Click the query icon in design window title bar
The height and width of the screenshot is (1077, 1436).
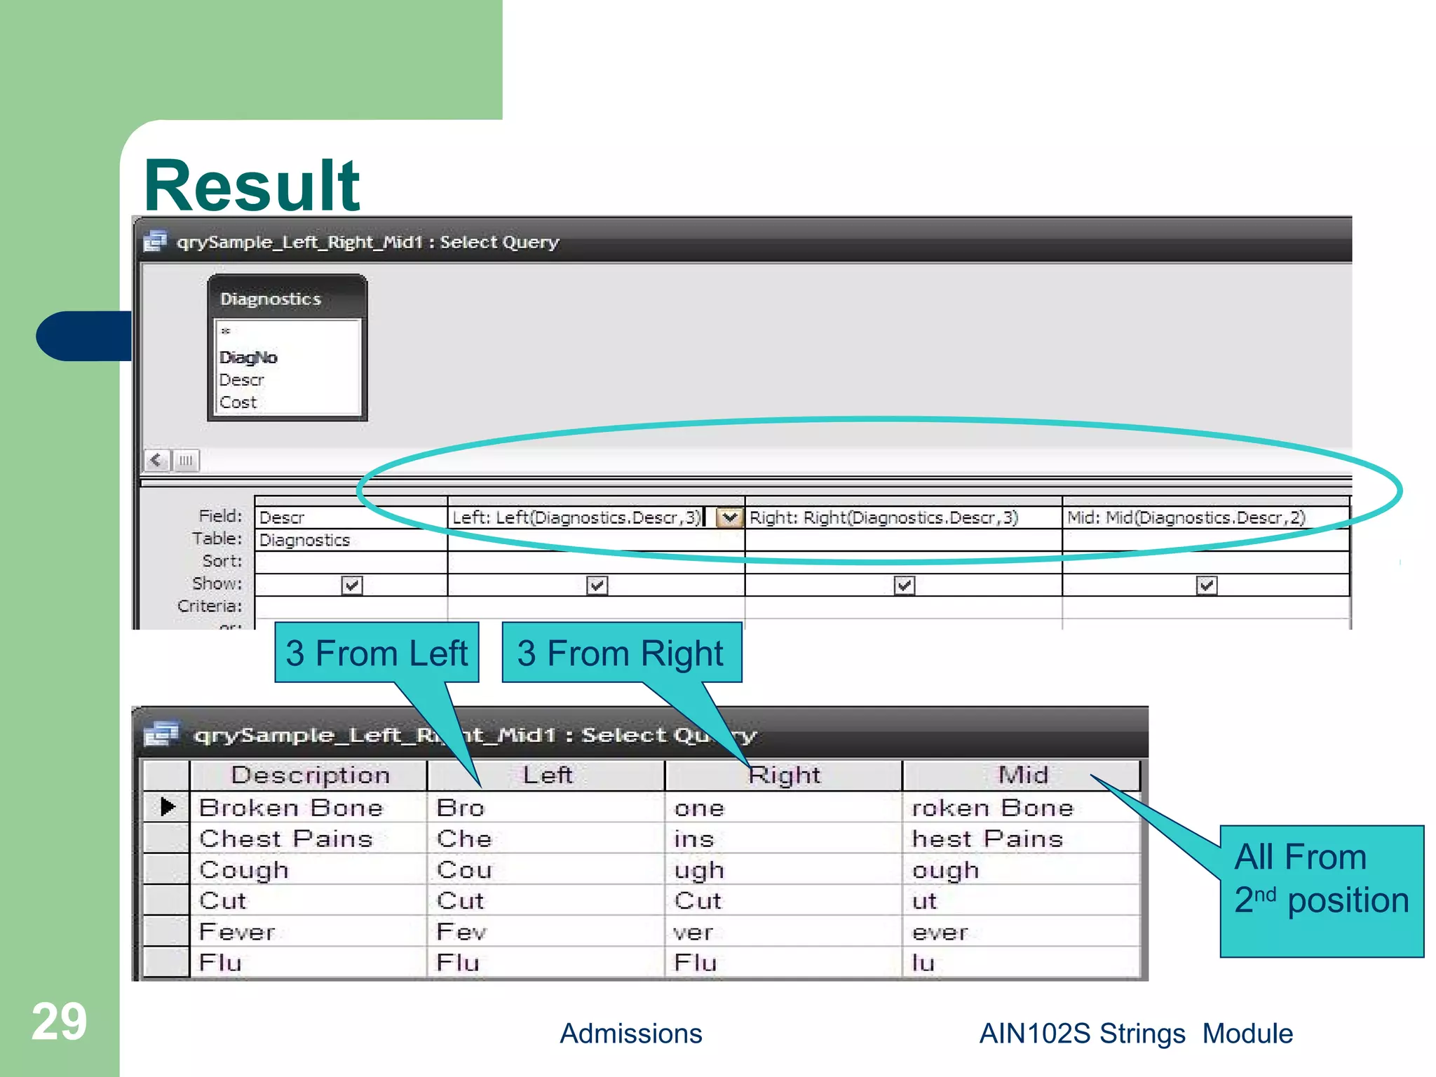click(155, 242)
